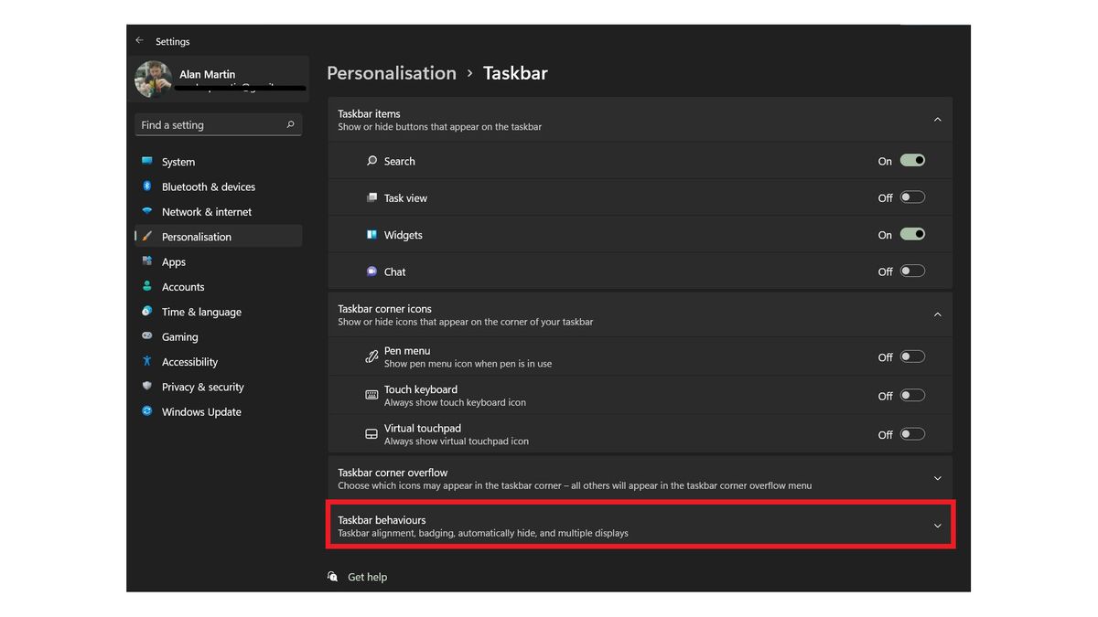Toggle off the Search taskbar item
The image size is (1098, 617).
[912, 160]
